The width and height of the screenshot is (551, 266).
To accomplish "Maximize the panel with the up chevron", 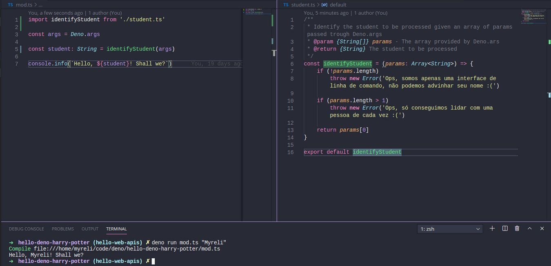I will [530, 229].
